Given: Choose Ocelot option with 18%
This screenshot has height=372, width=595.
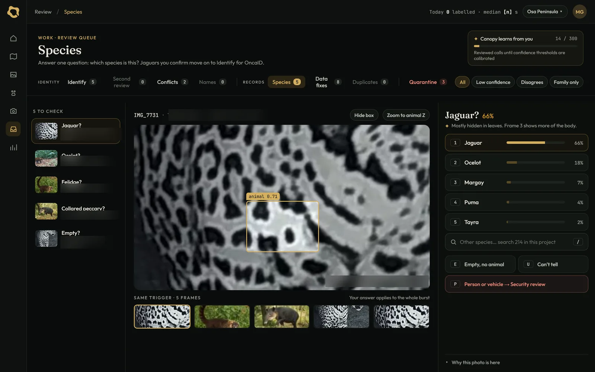Looking at the screenshot, I should point(516,163).
